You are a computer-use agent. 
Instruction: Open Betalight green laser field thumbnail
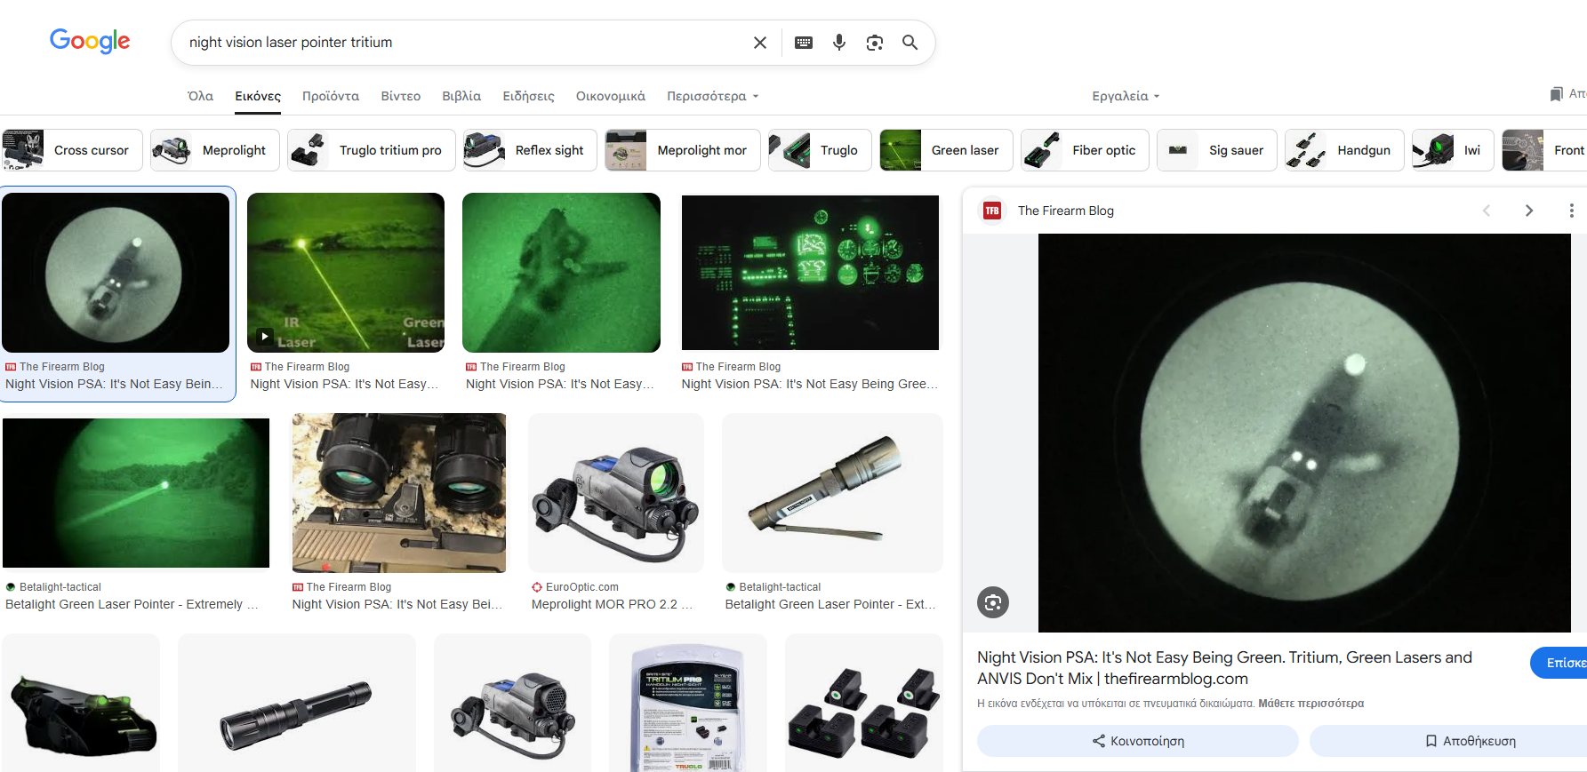point(136,493)
